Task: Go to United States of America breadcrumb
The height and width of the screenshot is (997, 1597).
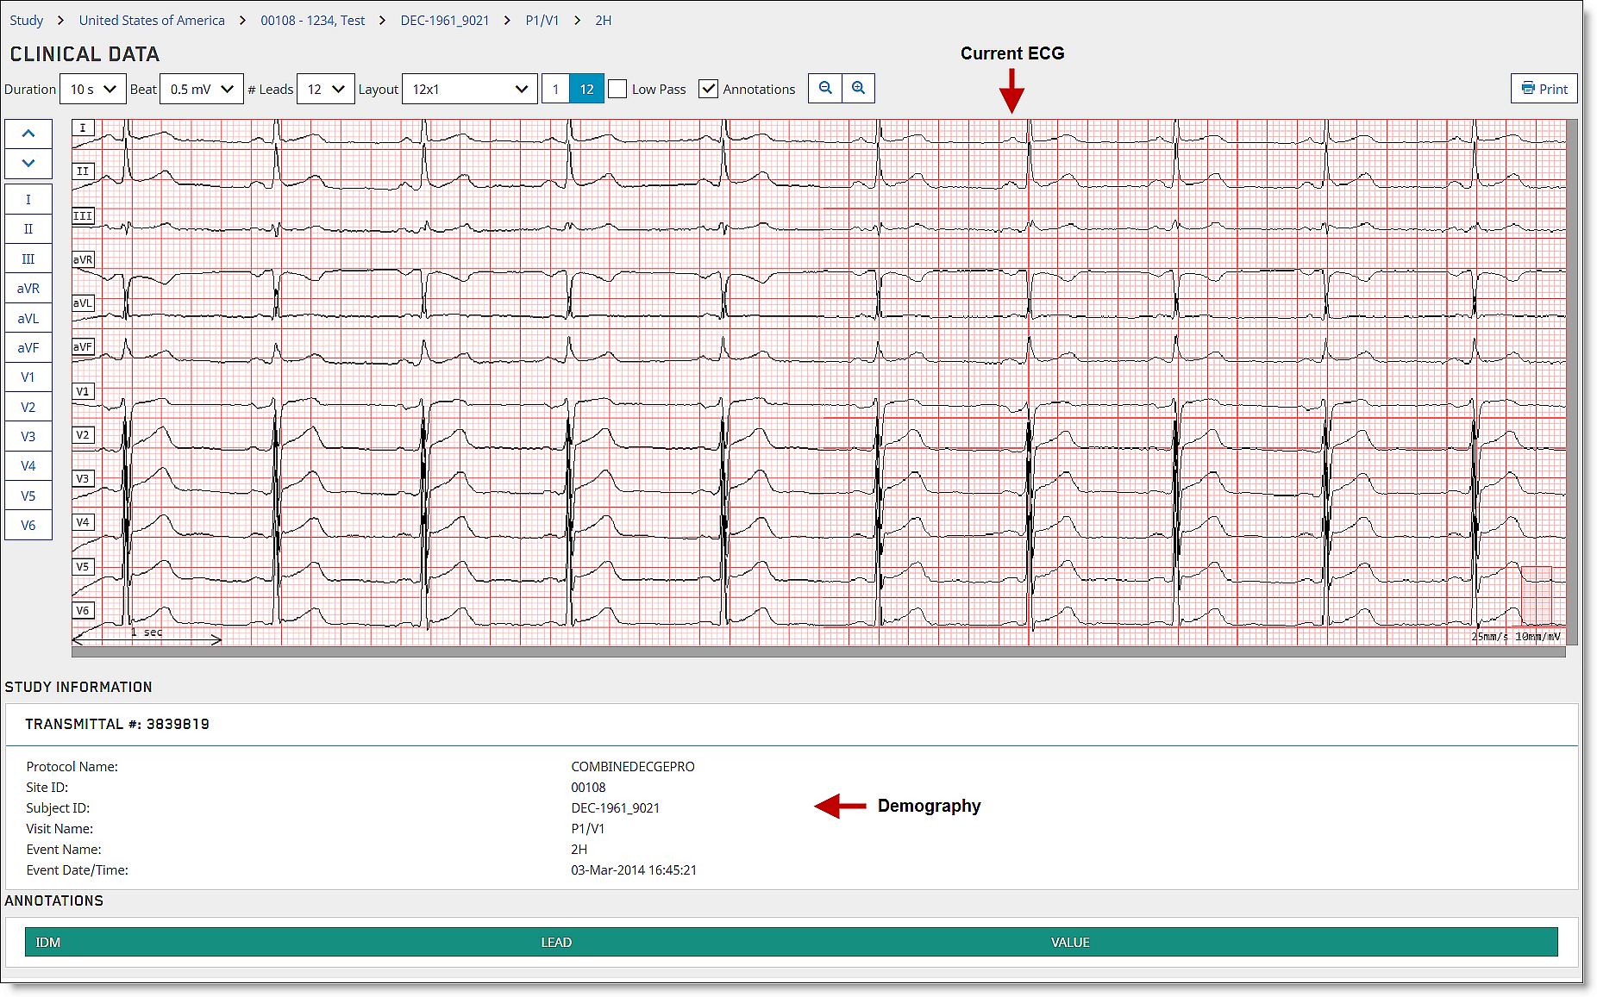Action: [152, 20]
